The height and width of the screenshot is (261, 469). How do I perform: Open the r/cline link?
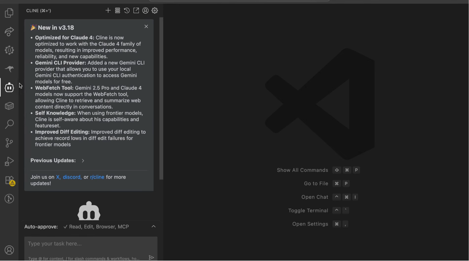pyautogui.click(x=97, y=177)
